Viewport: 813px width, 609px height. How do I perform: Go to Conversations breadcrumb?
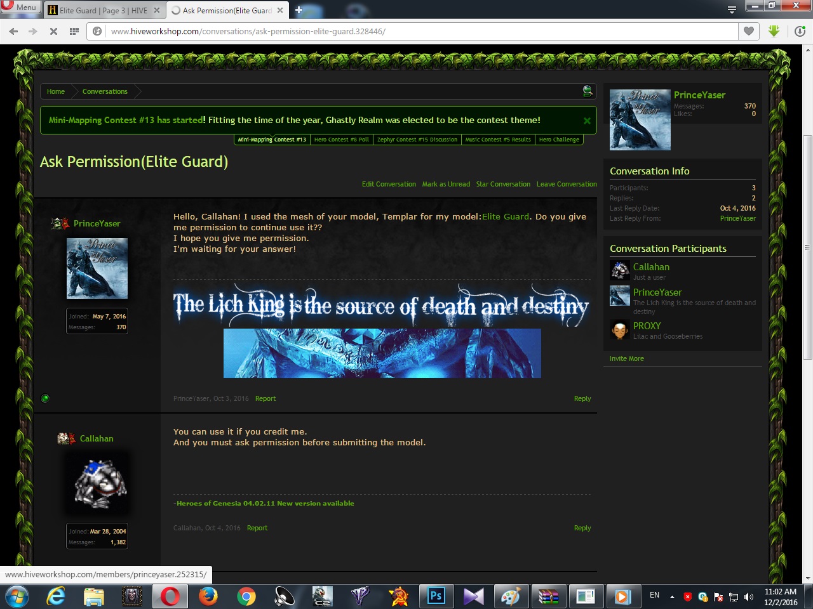pos(105,91)
